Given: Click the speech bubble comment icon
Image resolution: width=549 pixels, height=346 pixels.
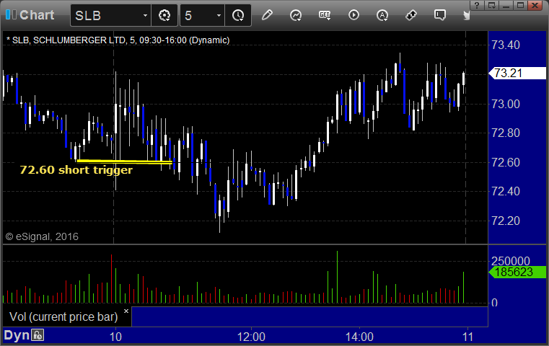Looking at the screenshot, I should point(440,15).
